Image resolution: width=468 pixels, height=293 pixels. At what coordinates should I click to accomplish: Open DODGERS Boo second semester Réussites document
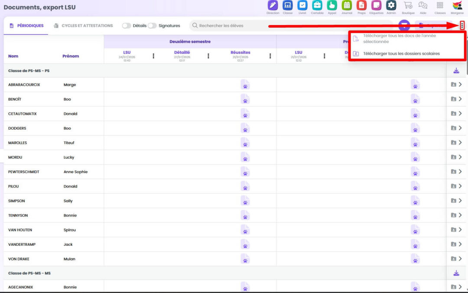pyautogui.click(x=245, y=128)
